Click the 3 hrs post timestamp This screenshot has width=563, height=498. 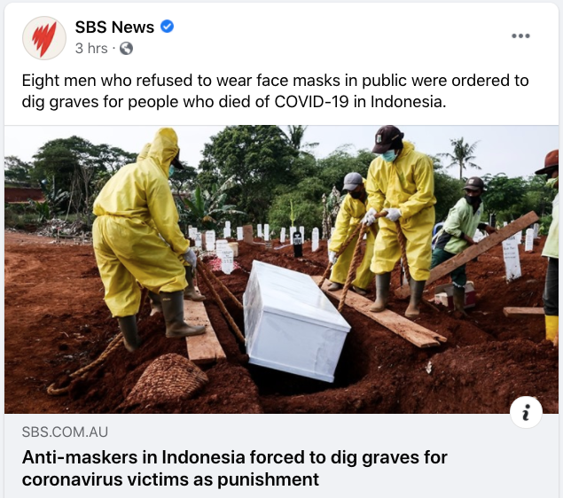(91, 49)
